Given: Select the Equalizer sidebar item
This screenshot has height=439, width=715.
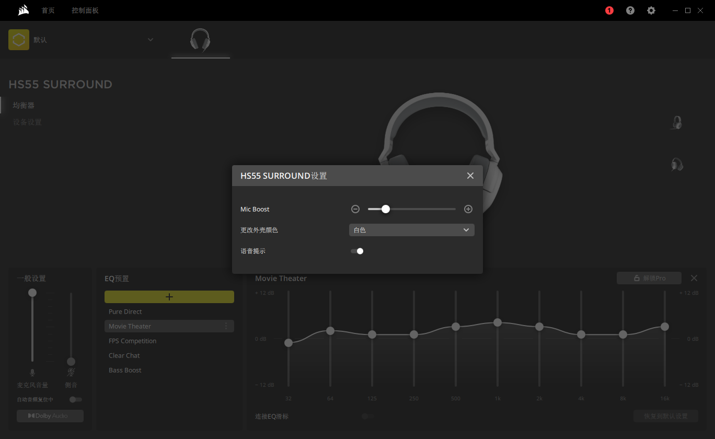Looking at the screenshot, I should tap(24, 105).
